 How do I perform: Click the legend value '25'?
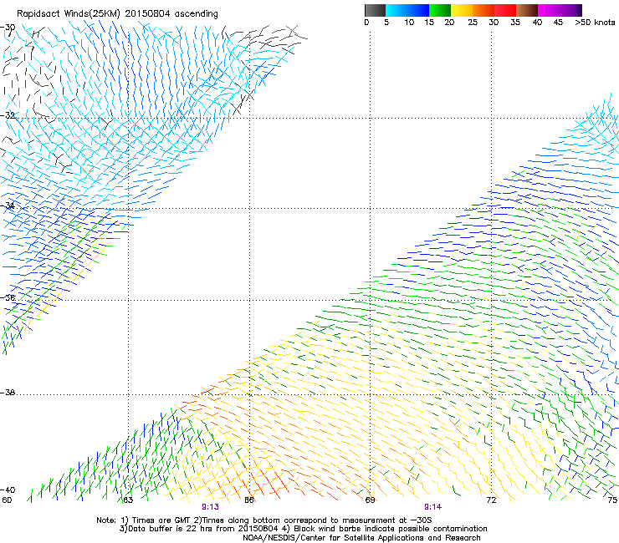473,23
